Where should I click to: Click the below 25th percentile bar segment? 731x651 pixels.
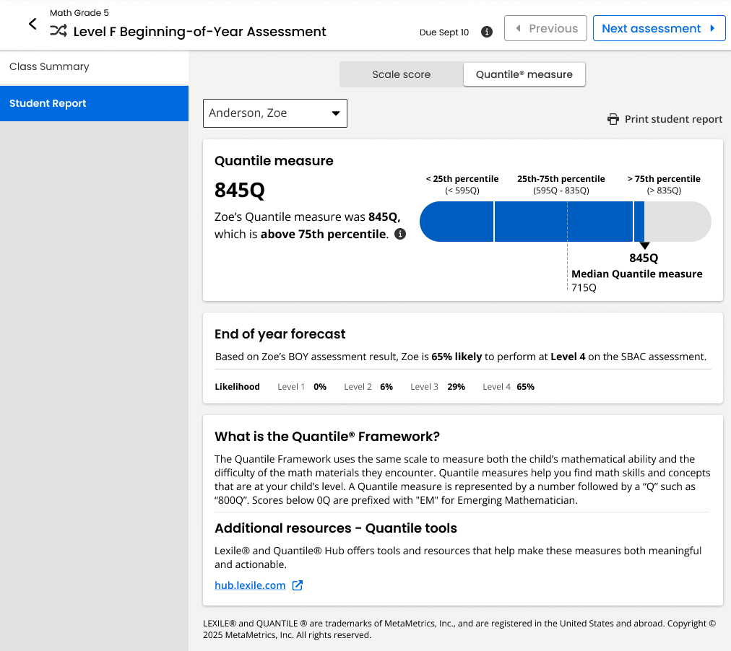click(x=457, y=222)
